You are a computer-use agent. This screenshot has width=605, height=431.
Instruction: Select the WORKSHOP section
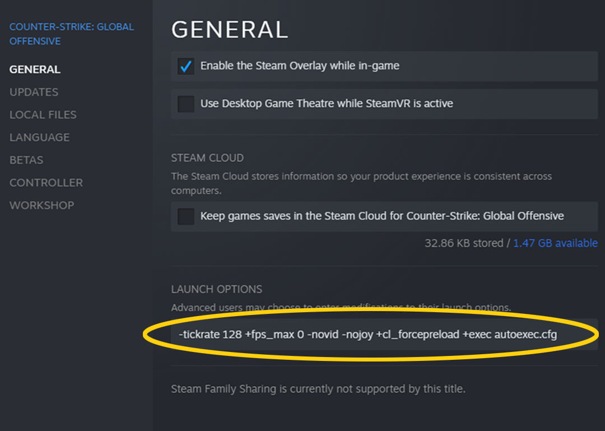pos(41,205)
